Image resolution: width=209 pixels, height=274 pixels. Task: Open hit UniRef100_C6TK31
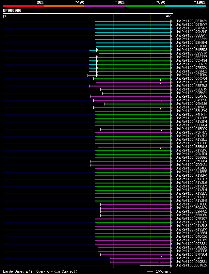pos(191,21)
